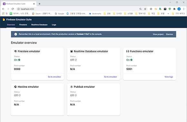Click the PubSub emulator card icon

pos(72,87)
